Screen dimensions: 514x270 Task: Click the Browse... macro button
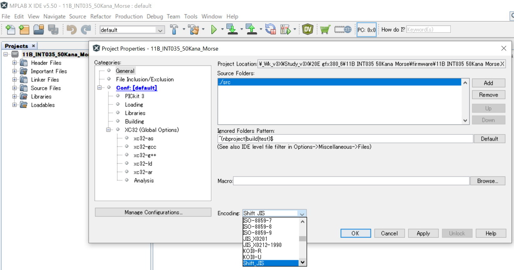(x=488, y=181)
